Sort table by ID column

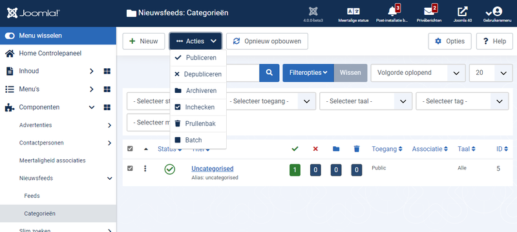[x=502, y=149]
